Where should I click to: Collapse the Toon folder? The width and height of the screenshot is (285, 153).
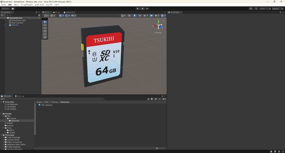point(3,128)
